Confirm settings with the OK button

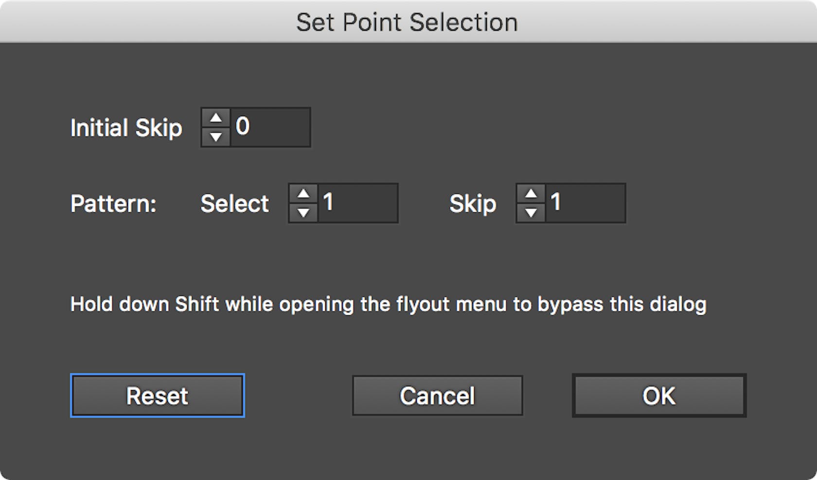point(659,395)
